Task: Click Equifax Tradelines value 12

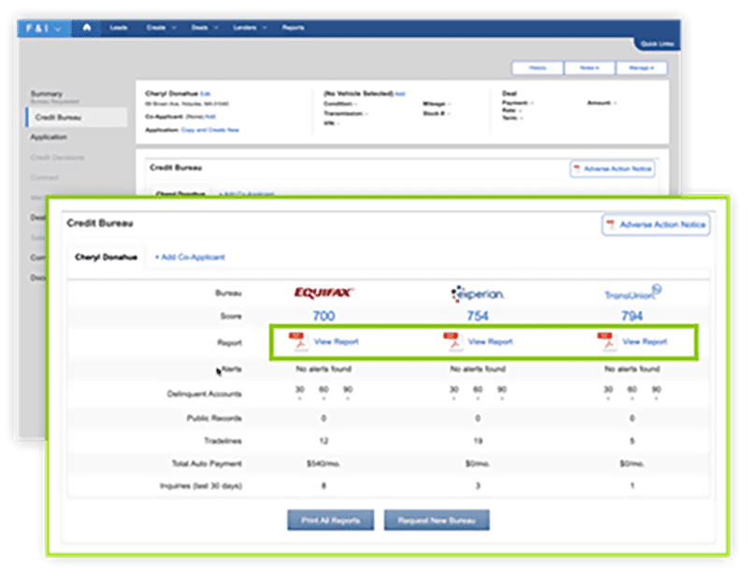Action: [x=324, y=441]
